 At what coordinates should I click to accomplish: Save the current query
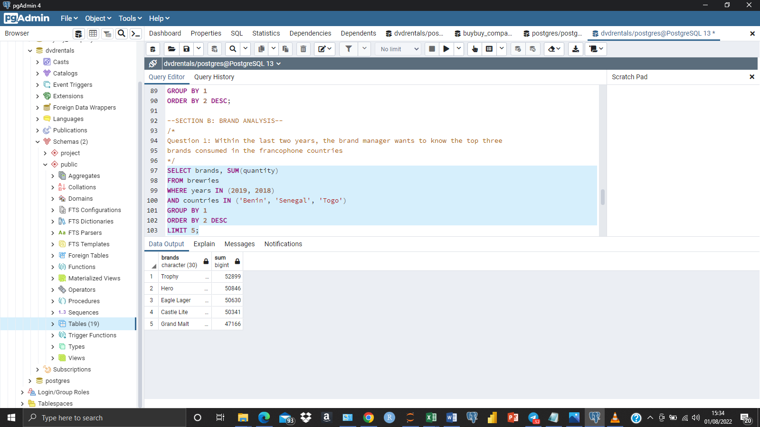186,49
